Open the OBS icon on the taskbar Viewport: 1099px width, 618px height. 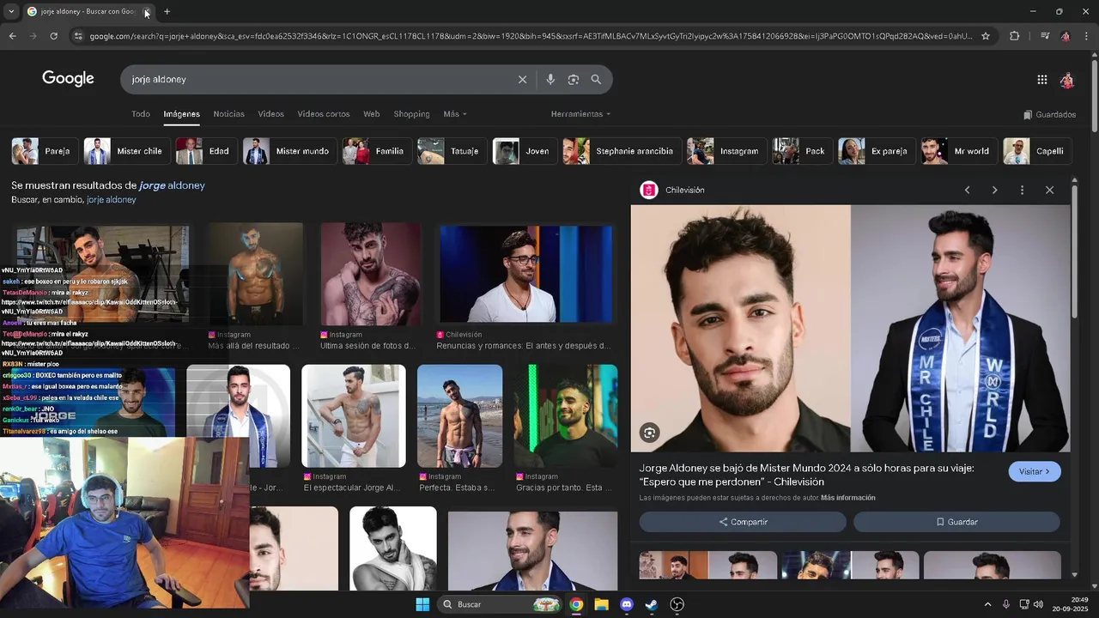coord(677,604)
